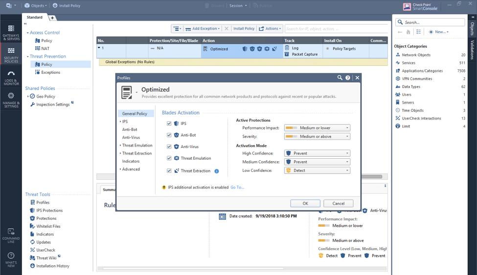Open the Command Line tool
This screenshot has width=477, height=275.
(11, 235)
